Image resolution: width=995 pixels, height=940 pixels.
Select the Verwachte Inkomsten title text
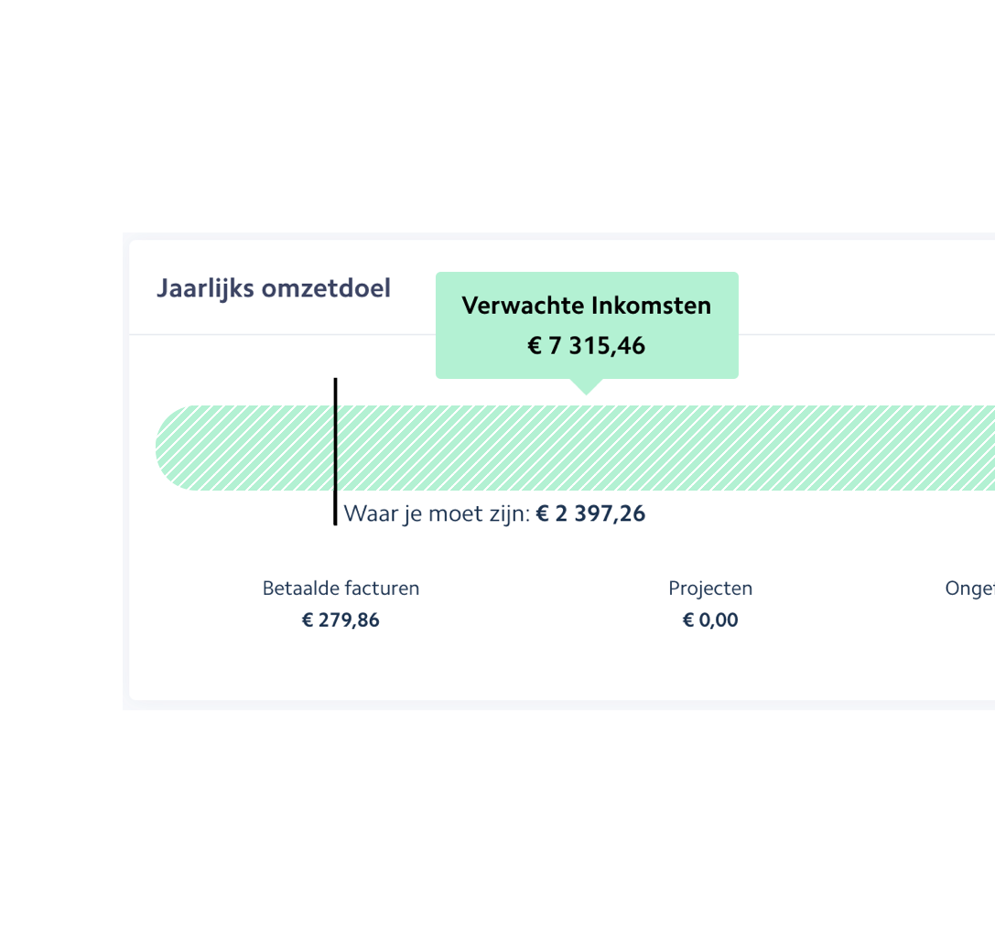586,306
